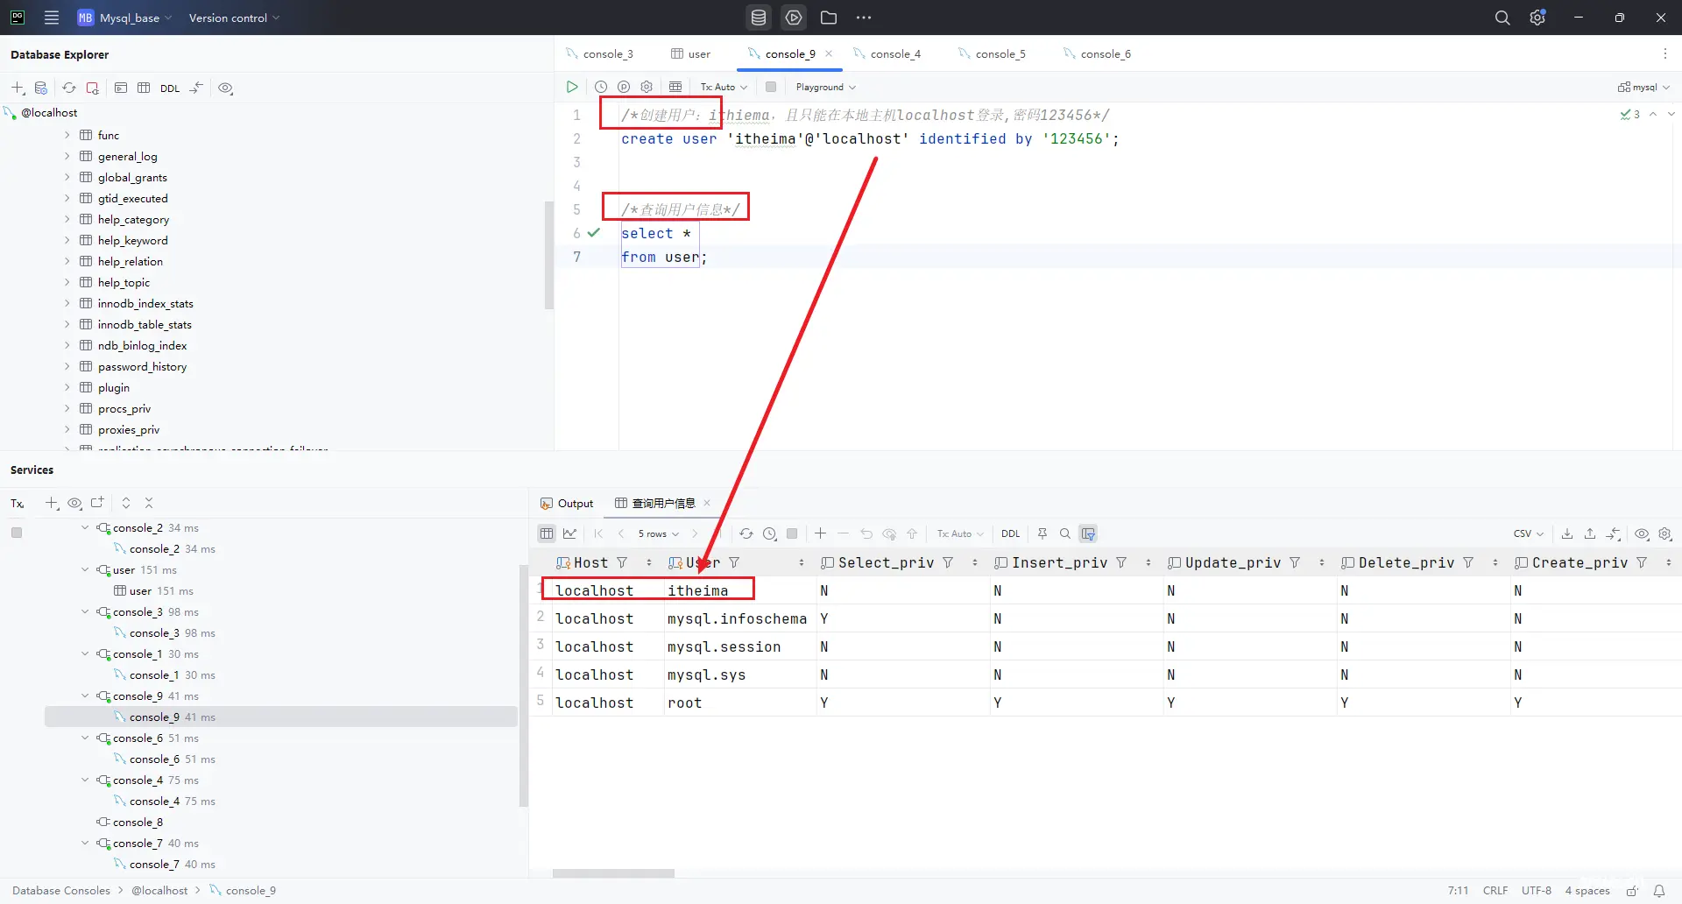Switch to Output tab in Services

pos(567,503)
